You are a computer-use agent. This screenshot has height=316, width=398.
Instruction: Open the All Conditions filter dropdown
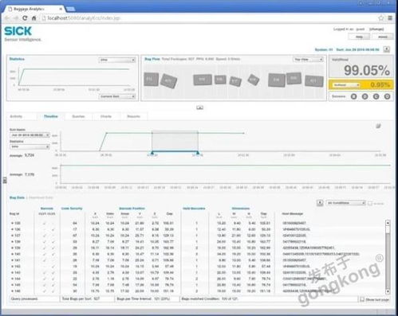coord(345,203)
